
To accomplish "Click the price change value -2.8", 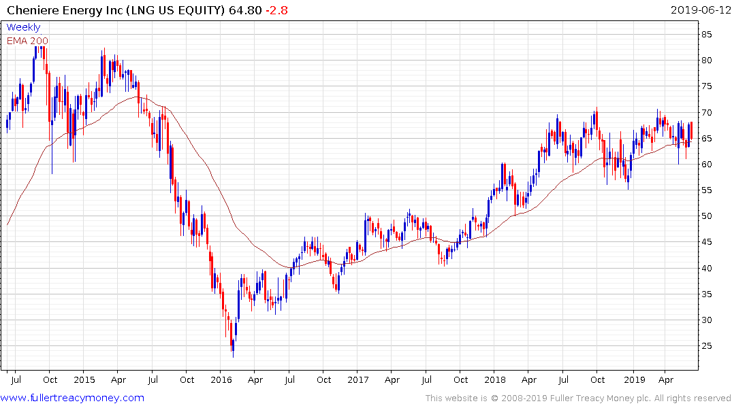I will click(277, 10).
